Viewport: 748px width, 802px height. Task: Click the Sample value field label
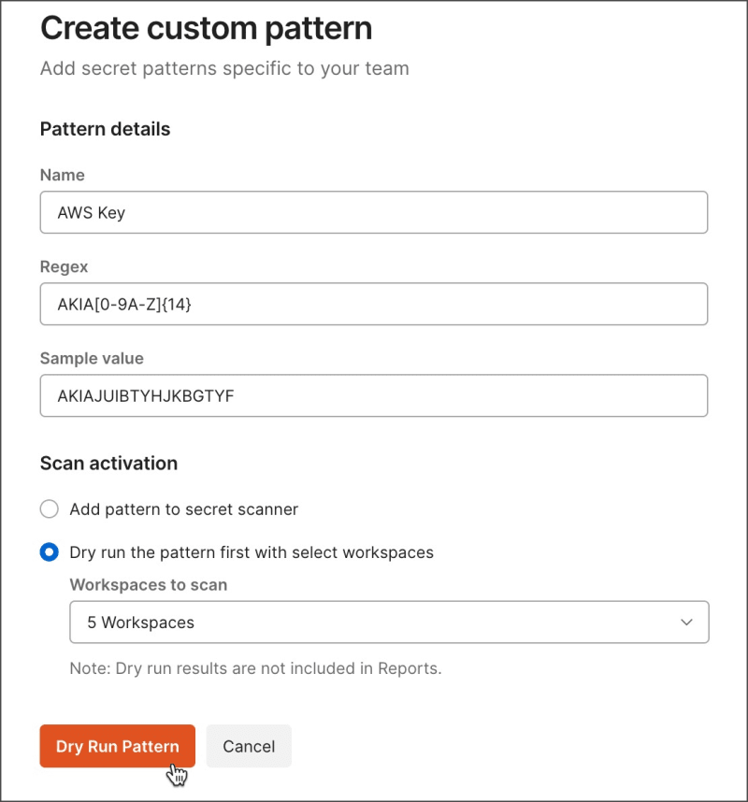tap(92, 358)
